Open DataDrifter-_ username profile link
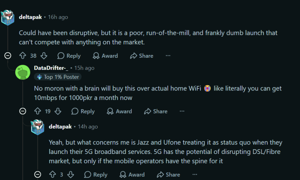Image resolution: width=300 pixels, height=180 pixels. [51, 68]
